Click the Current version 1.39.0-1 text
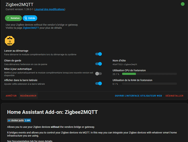 19,9
